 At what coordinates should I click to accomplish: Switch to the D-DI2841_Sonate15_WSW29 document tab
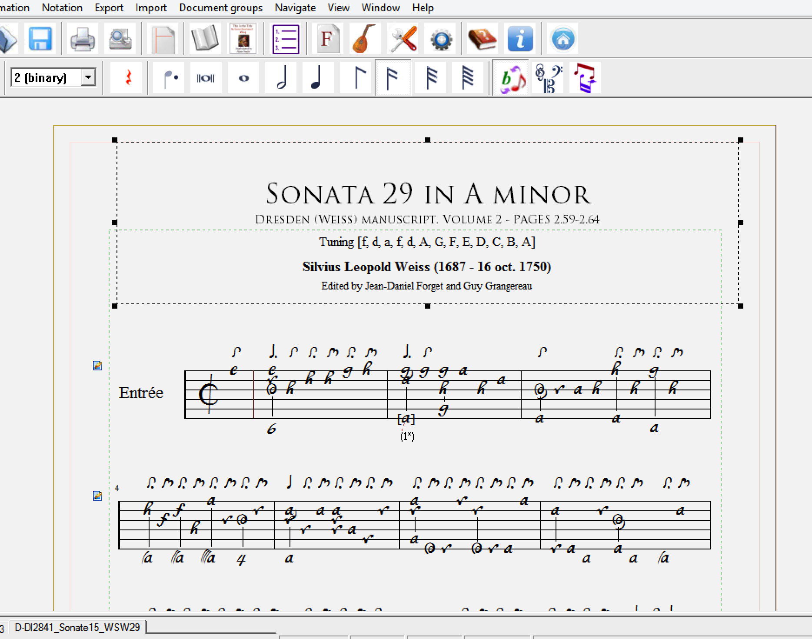77,627
